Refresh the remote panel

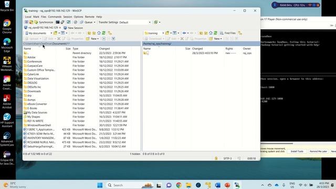(216, 33)
